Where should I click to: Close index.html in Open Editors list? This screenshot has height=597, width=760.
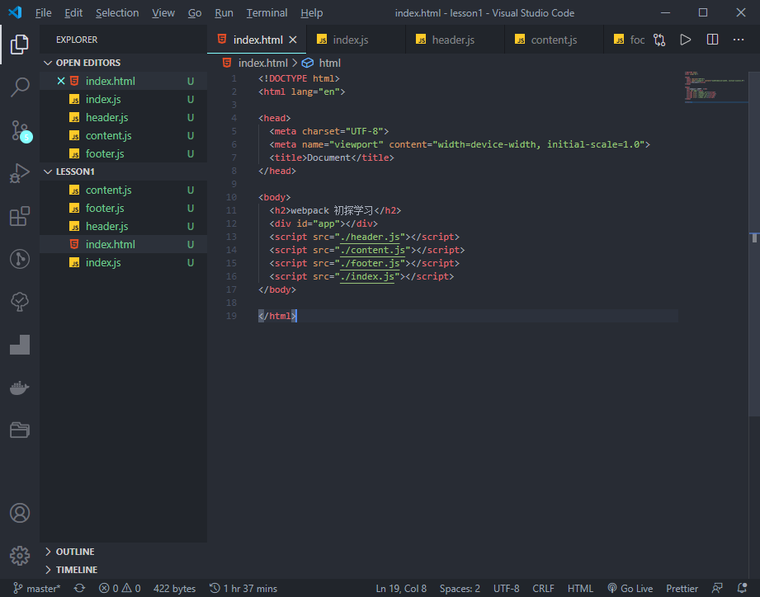61,81
